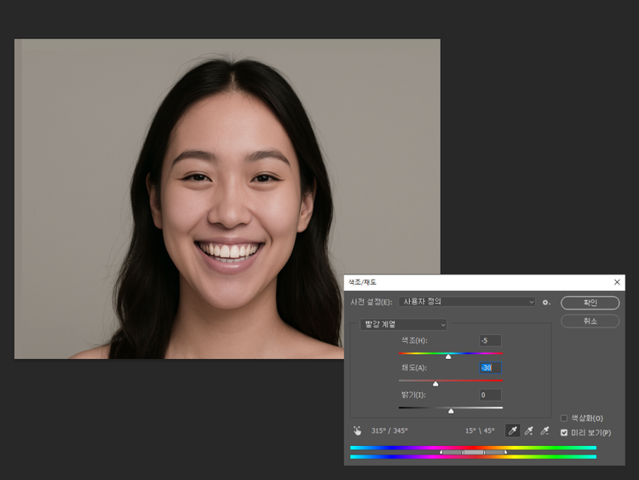Select the Subtract from Sample eyedropper
This screenshot has height=480, width=639.
point(544,431)
